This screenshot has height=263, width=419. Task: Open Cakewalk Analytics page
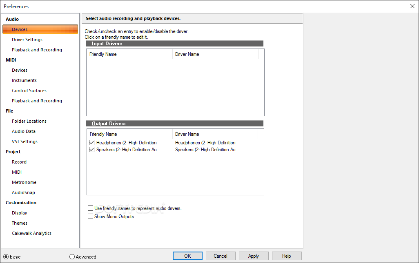point(31,233)
